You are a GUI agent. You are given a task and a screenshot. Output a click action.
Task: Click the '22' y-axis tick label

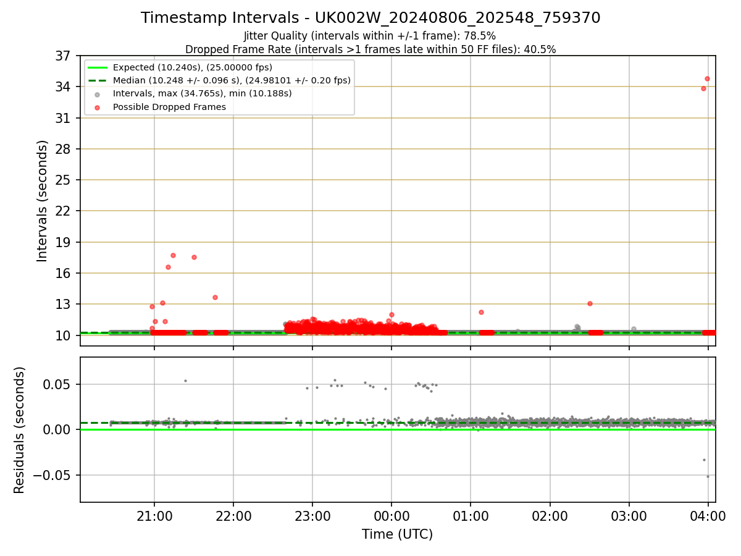[64, 211]
